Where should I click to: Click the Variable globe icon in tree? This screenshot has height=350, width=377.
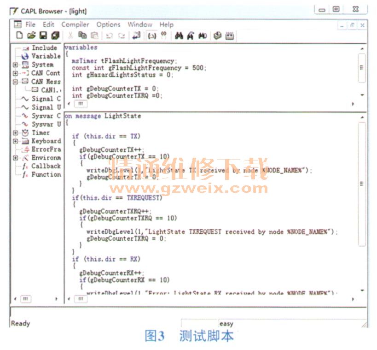point(25,56)
